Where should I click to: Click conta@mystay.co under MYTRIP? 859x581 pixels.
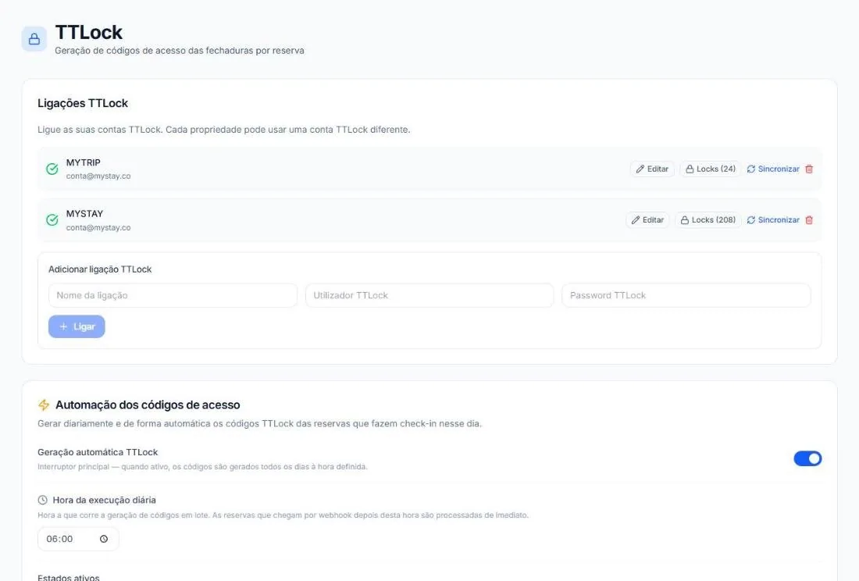(x=98, y=176)
